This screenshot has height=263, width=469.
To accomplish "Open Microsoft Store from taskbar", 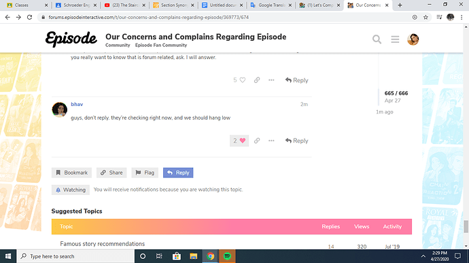I will (x=177, y=256).
